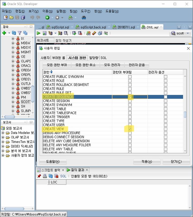
Task: Expand the Data Modeler reports folder
Action: point(3,133)
